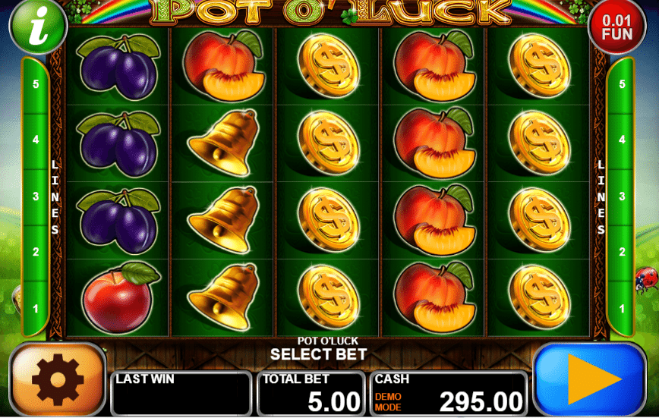
Task: Click the bottom peach on the fourth reel
Action: click(x=434, y=297)
